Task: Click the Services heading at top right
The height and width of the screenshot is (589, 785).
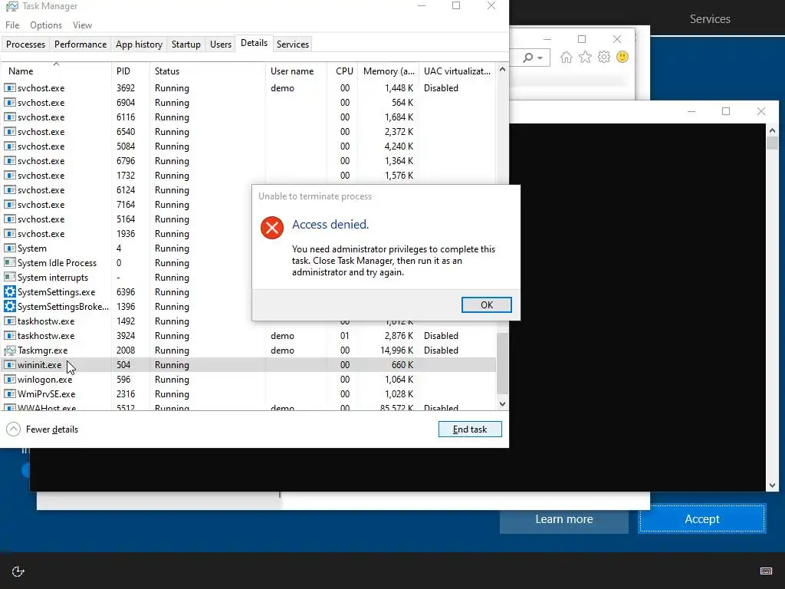Action: click(x=710, y=19)
